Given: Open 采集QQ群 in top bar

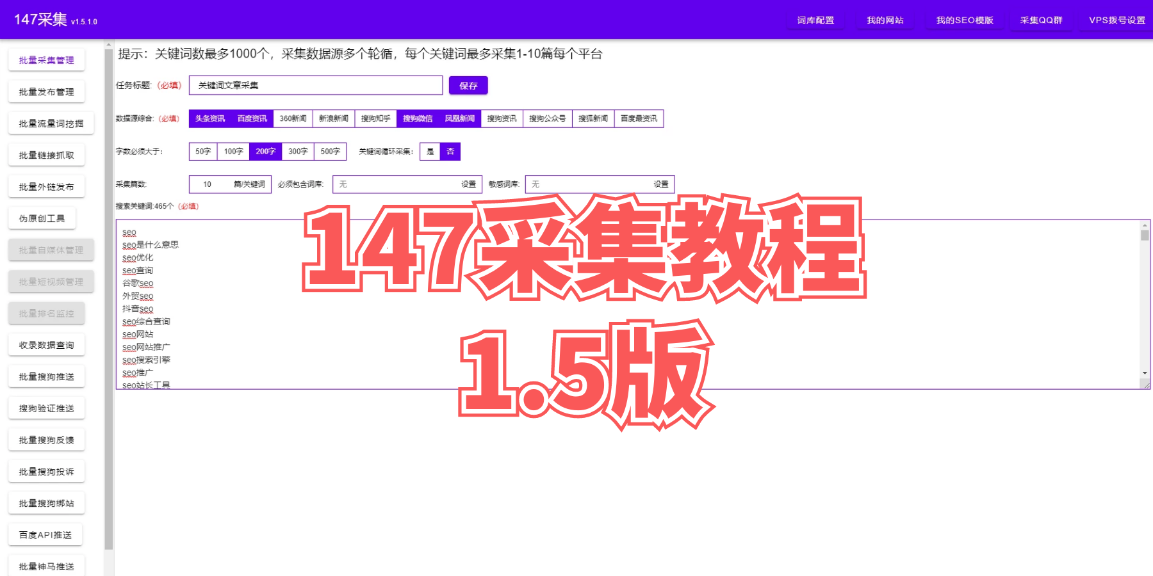Looking at the screenshot, I should click(x=1041, y=20).
